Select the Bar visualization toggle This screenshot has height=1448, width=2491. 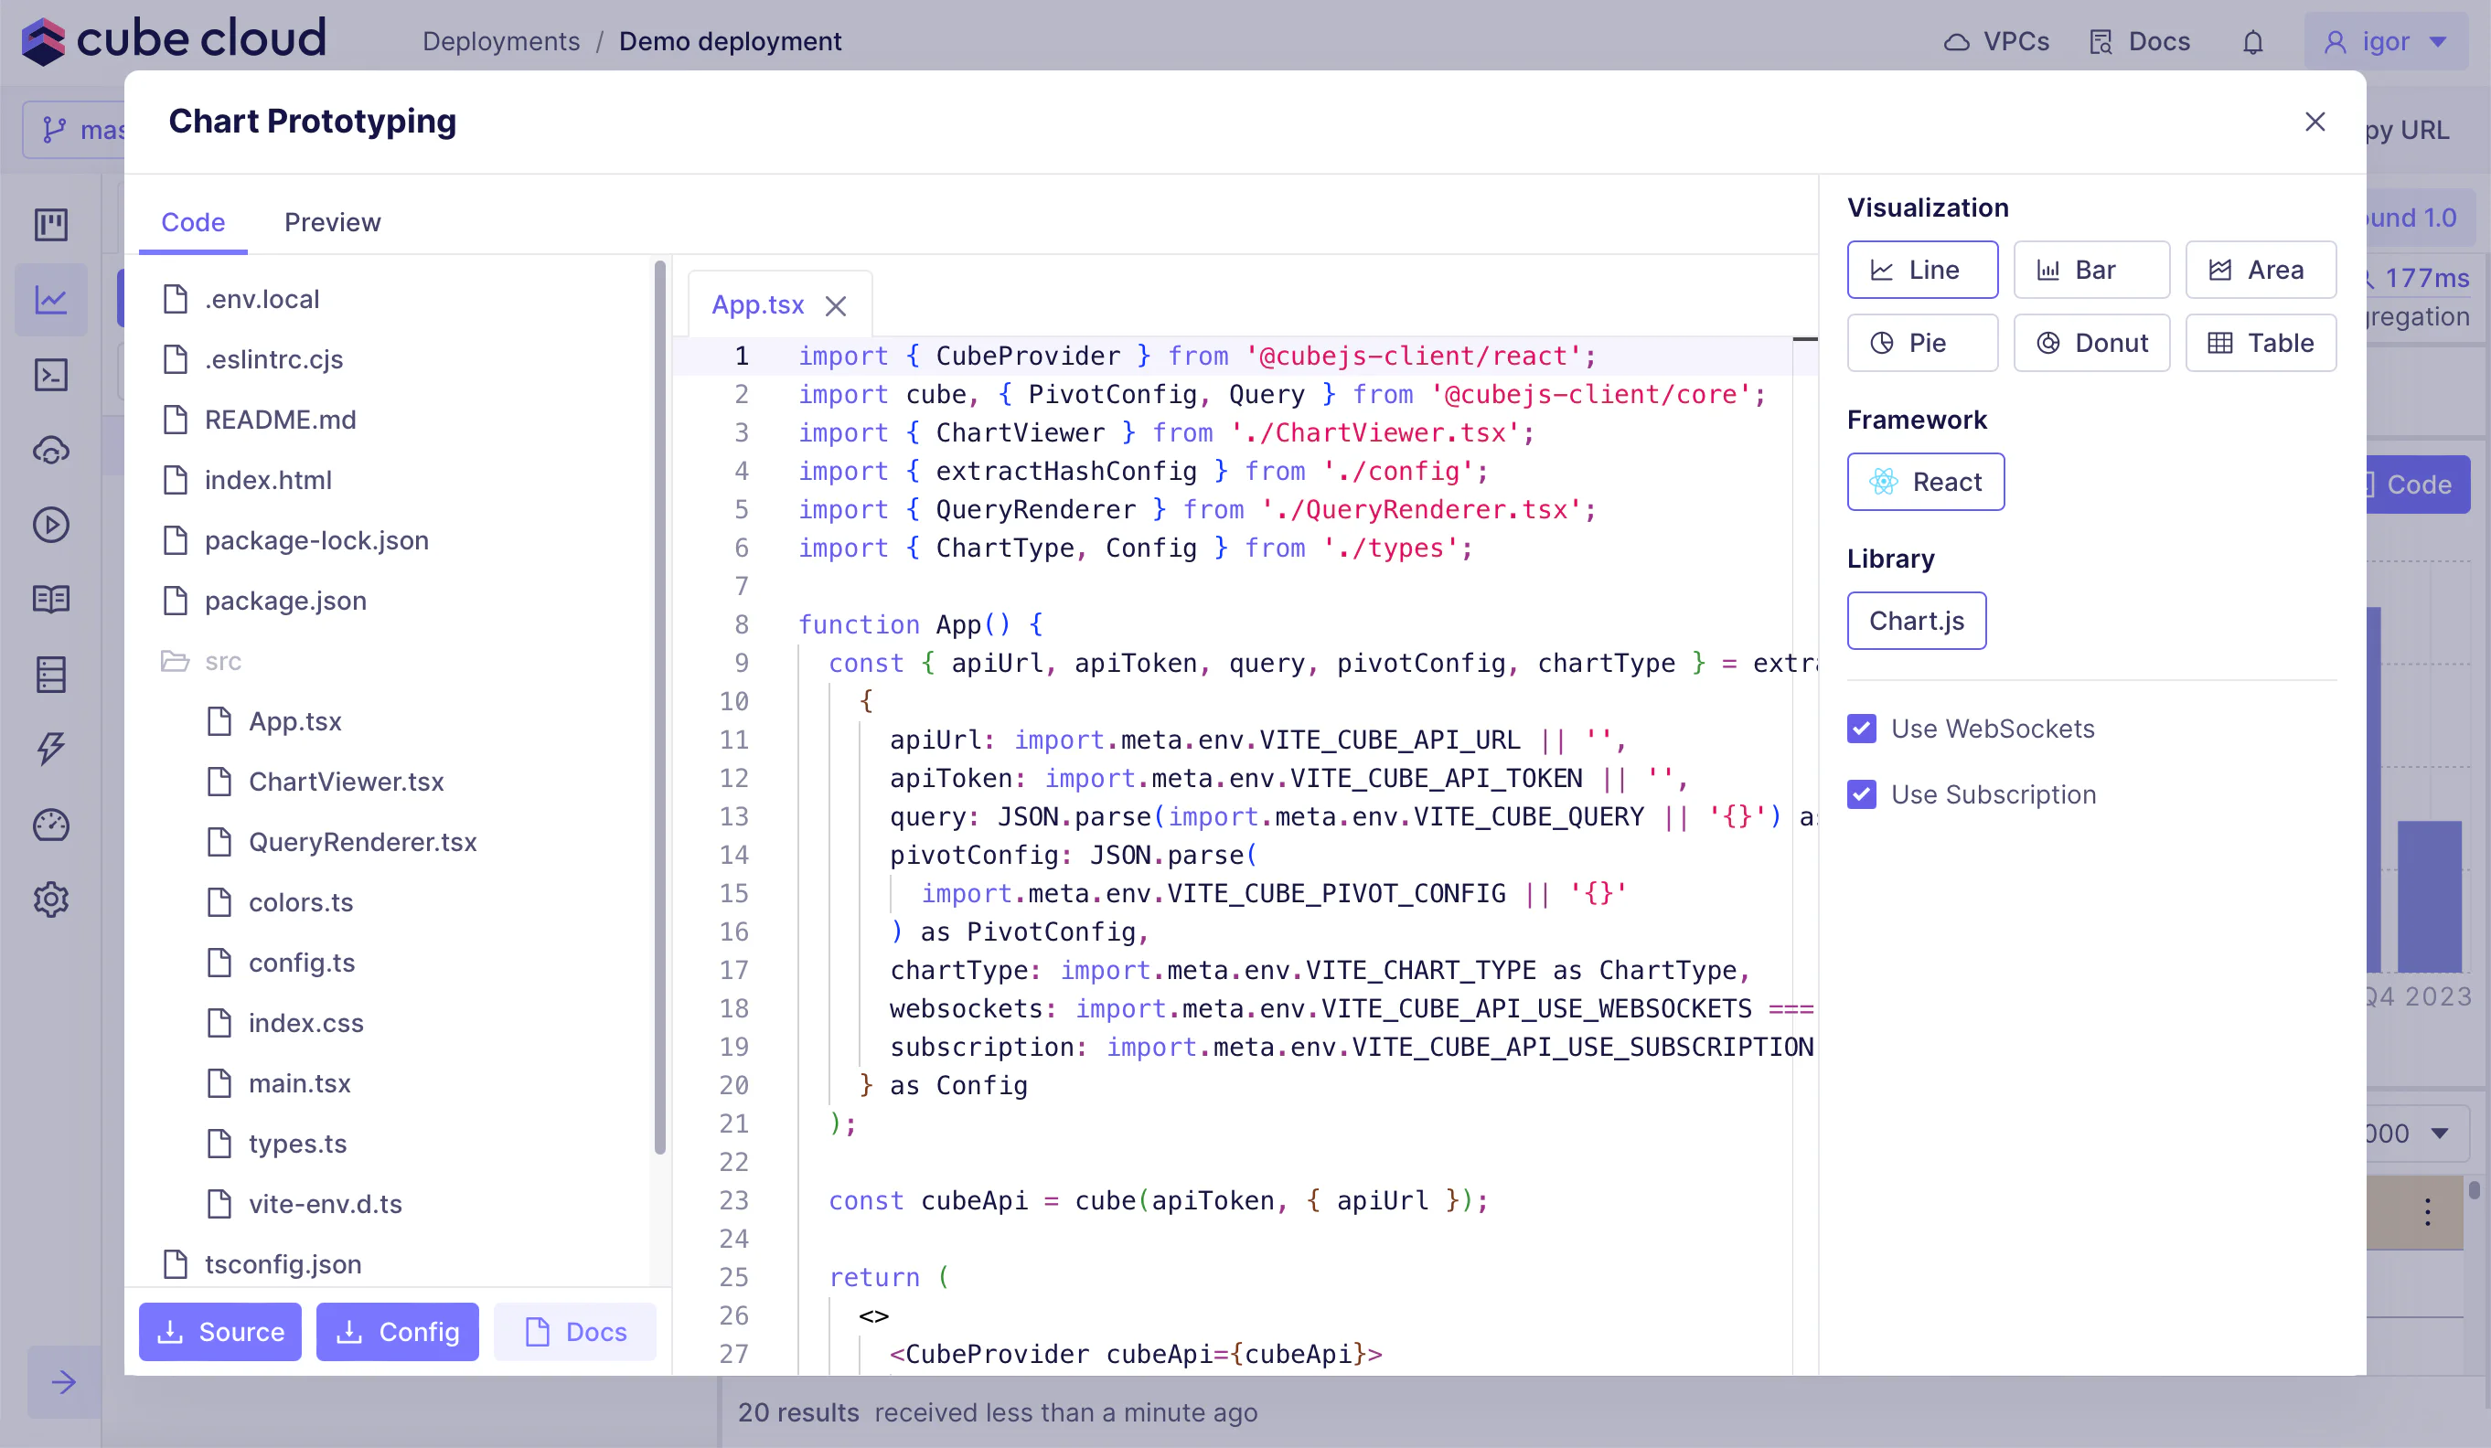pos(2090,270)
